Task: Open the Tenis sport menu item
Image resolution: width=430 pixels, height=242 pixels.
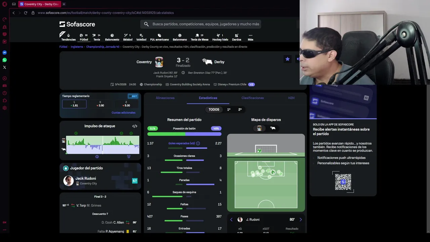Action: click(97, 37)
